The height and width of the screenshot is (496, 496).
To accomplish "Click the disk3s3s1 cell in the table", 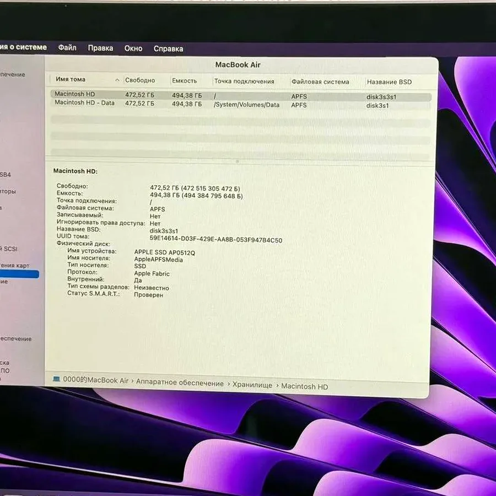I will pos(381,97).
